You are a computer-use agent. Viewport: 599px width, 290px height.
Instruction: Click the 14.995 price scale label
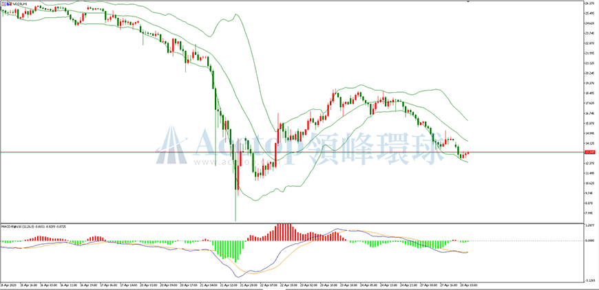coord(589,133)
